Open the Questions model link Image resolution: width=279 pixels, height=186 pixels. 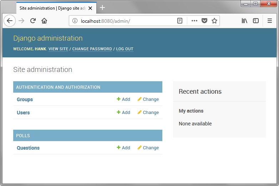(28, 148)
